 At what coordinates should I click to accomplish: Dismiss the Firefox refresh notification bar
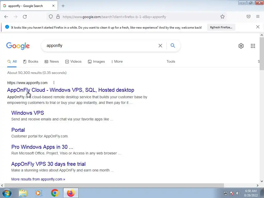tap(258, 27)
